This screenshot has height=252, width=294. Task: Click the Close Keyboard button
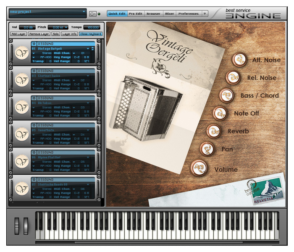point(91,34)
